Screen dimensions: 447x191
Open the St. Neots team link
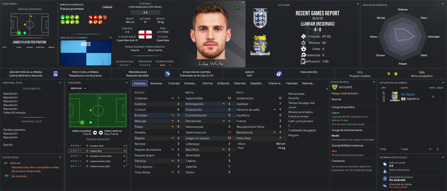pyautogui.click(x=408, y=95)
